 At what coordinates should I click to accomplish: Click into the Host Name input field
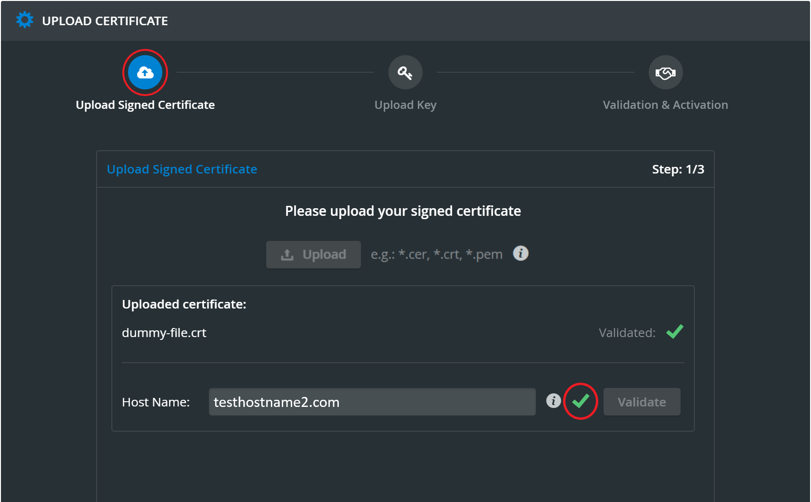tap(372, 402)
